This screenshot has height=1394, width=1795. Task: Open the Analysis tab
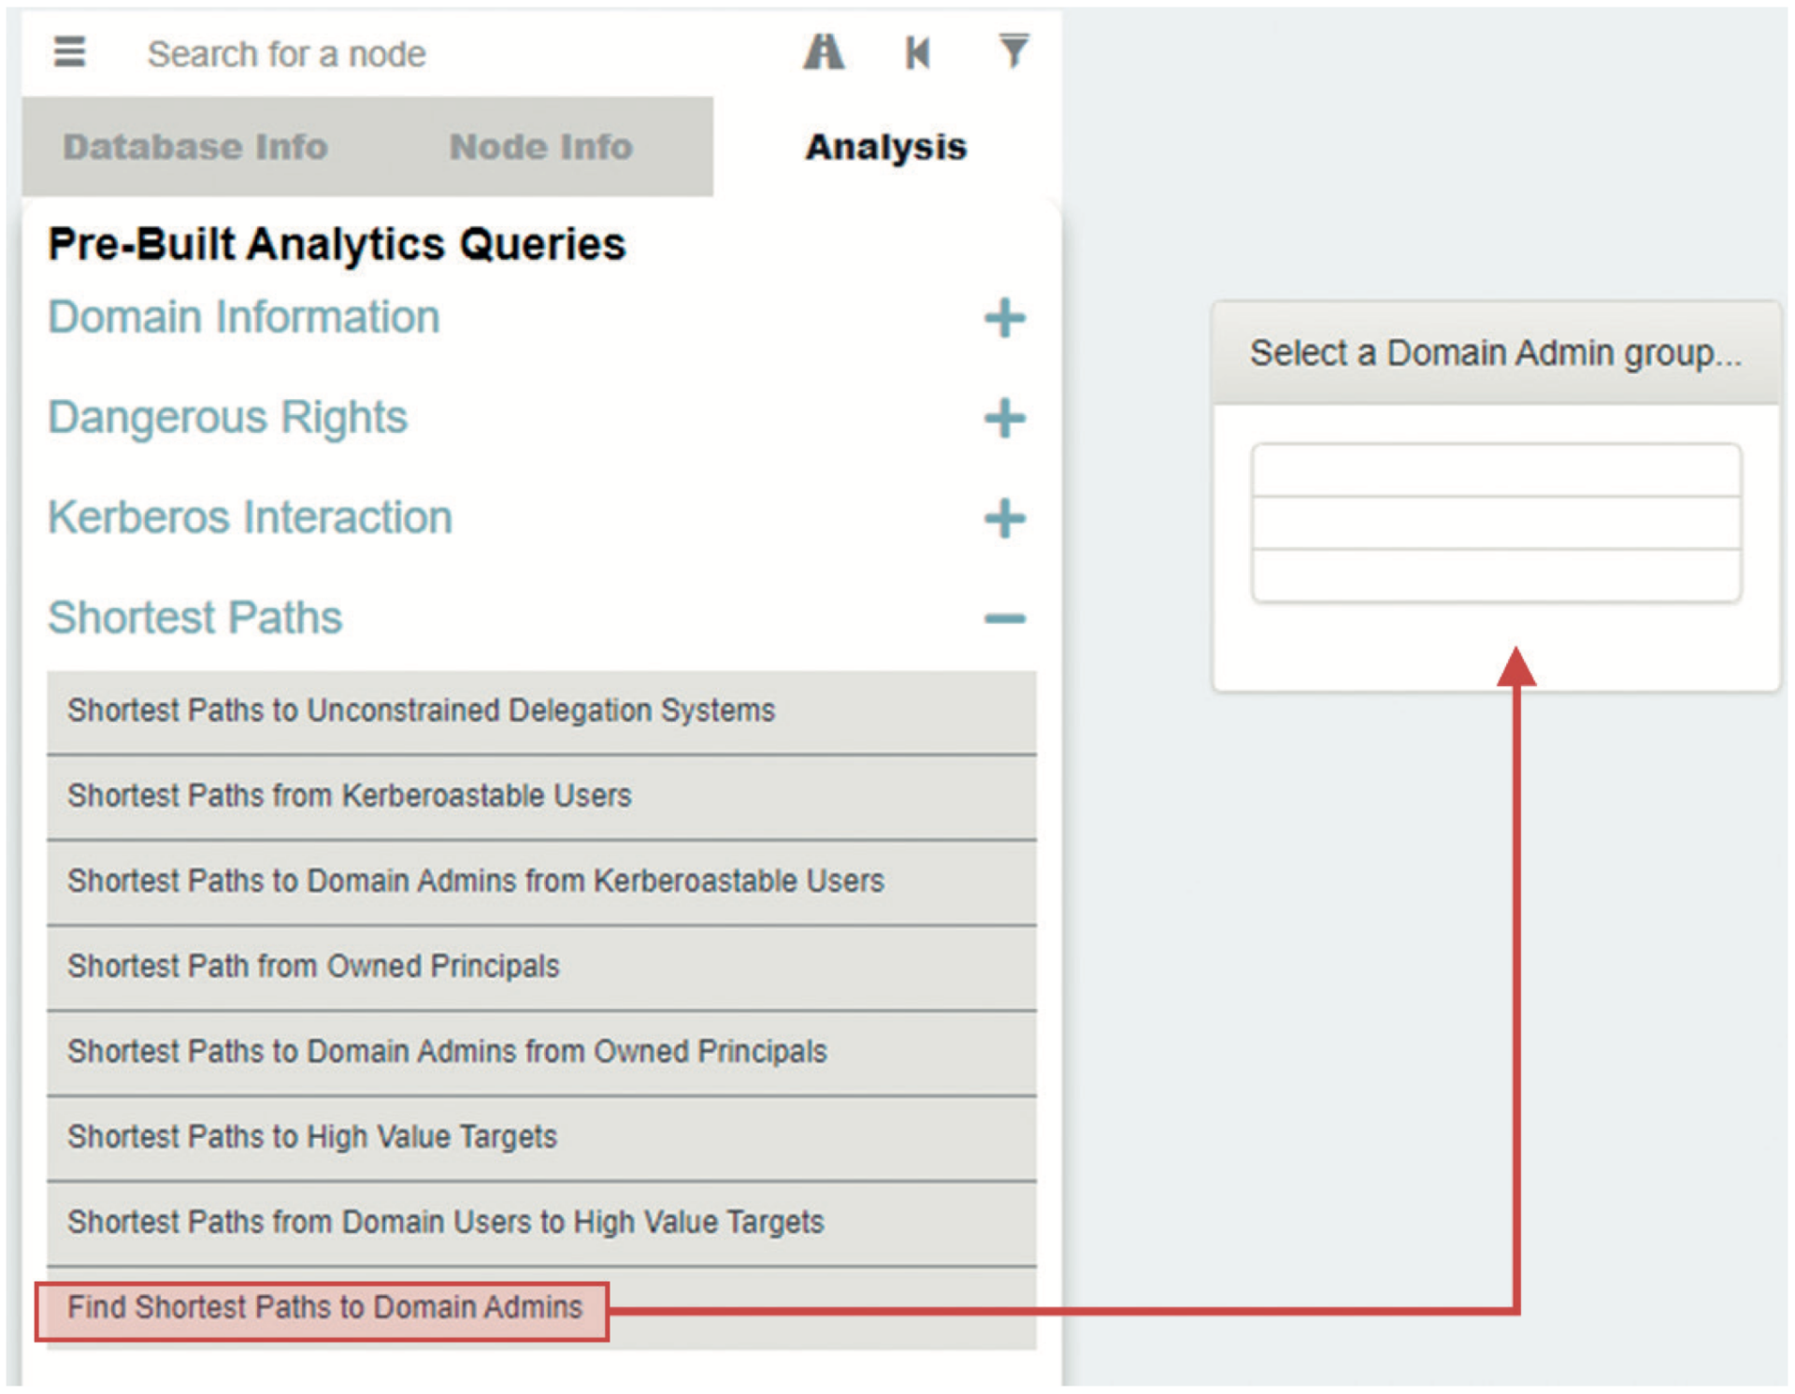(x=884, y=146)
